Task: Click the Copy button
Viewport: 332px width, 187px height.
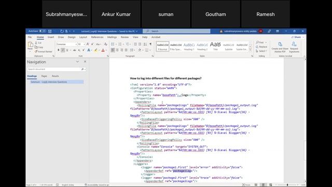Action: (x=39, y=47)
